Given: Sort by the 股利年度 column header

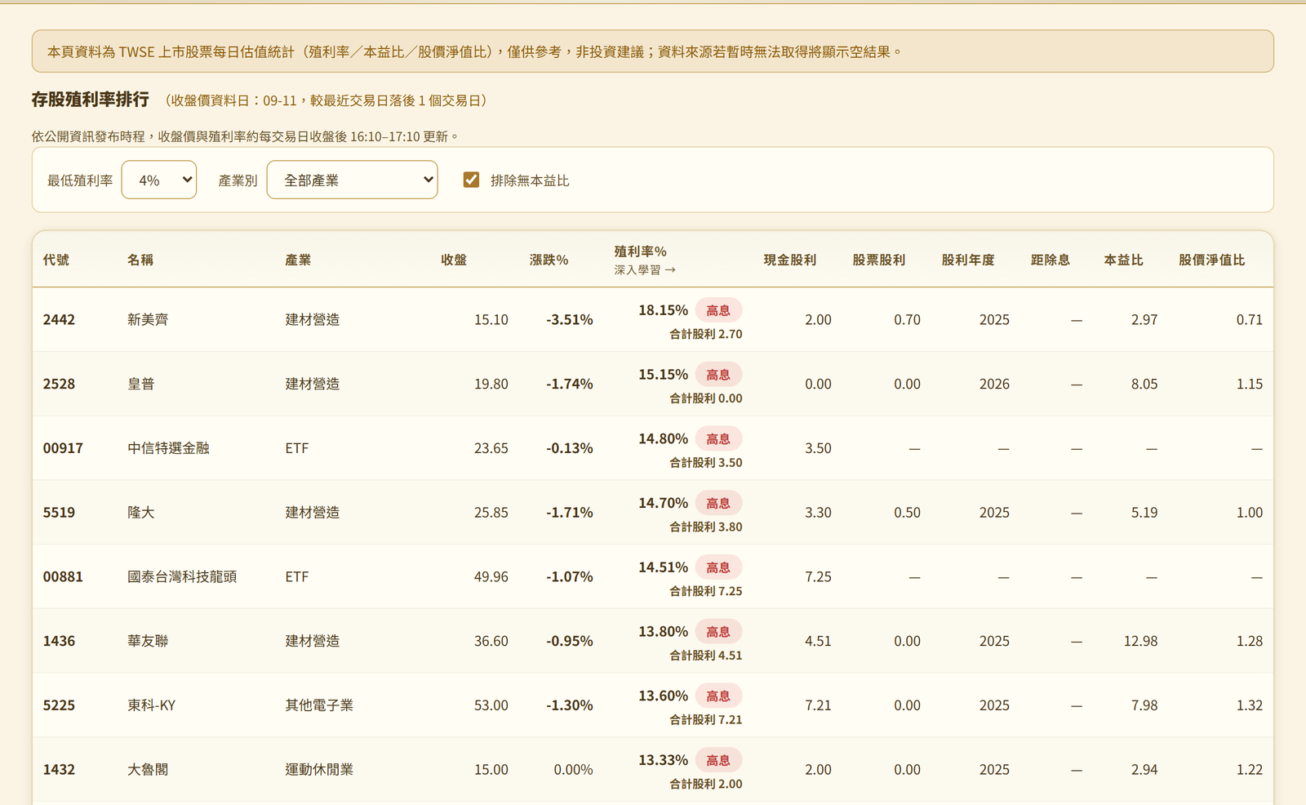Looking at the screenshot, I should click(x=968, y=260).
